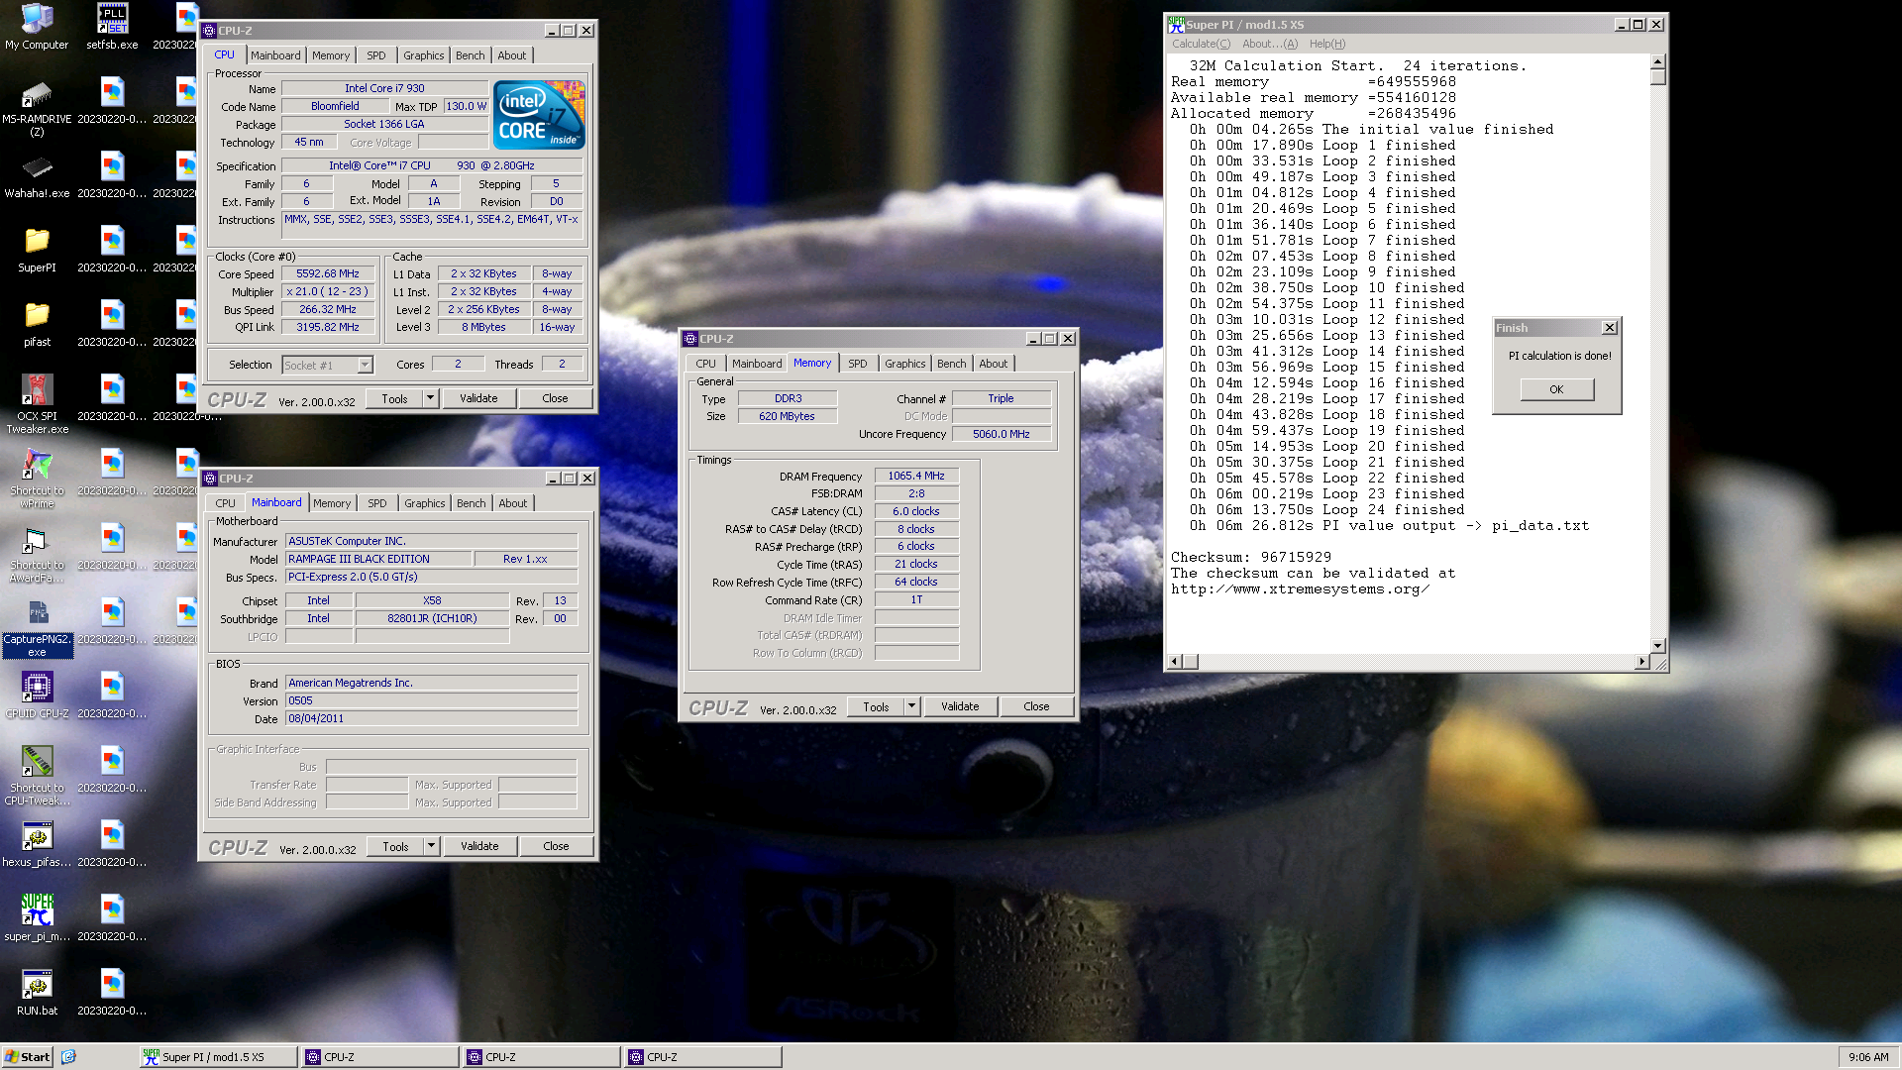Click Validate in the CPU tab window

478,398
